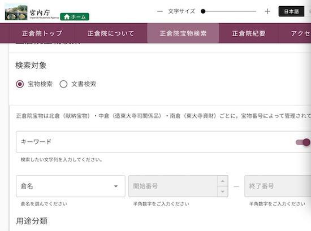Go to the 正倉院宝物検索 tab
Screen dimensions: 311x231
coord(183,33)
